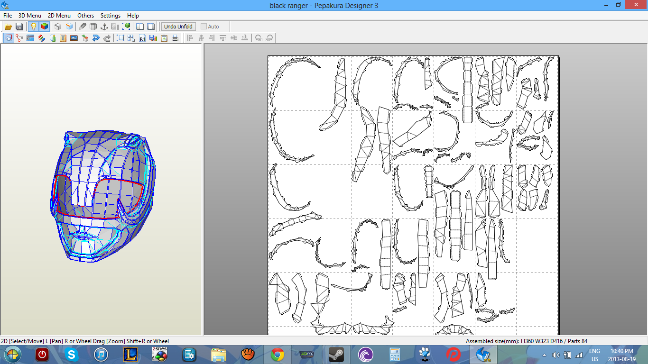Click the 2D Select/Move hint in status bar
Screen dimensions: 648x364
pos(85,341)
